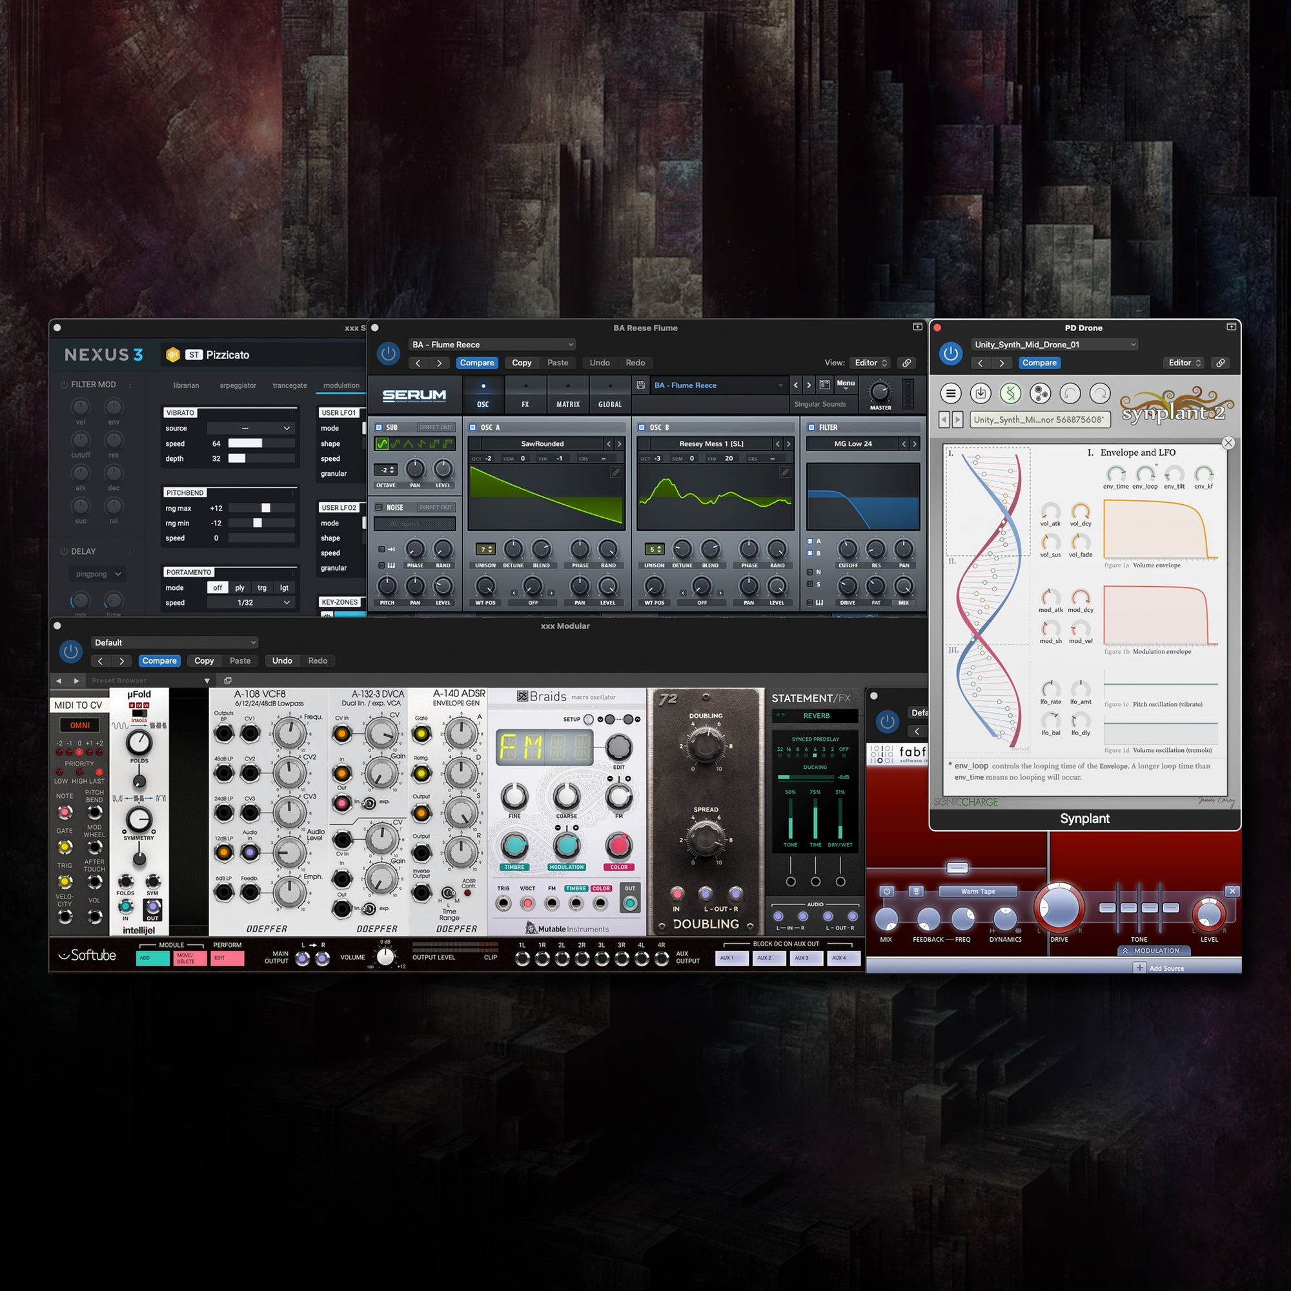The width and height of the screenshot is (1291, 1291).
Task: Expand the Nexus delay pingpong dropdown
Action: (x=98, y=574)
